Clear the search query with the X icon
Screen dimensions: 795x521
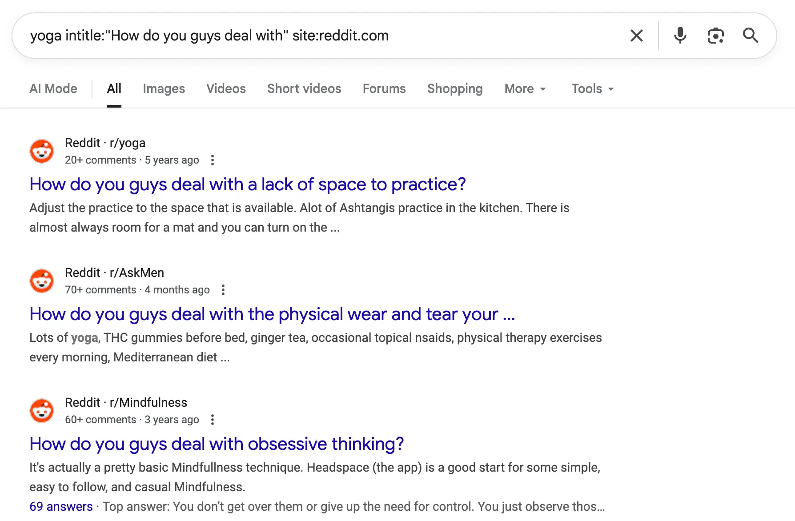coord(636,36)
